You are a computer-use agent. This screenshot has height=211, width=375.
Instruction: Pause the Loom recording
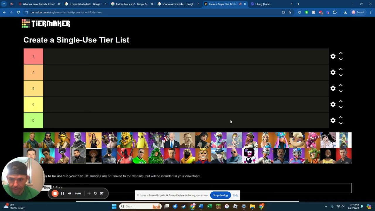tap(62, 193)
